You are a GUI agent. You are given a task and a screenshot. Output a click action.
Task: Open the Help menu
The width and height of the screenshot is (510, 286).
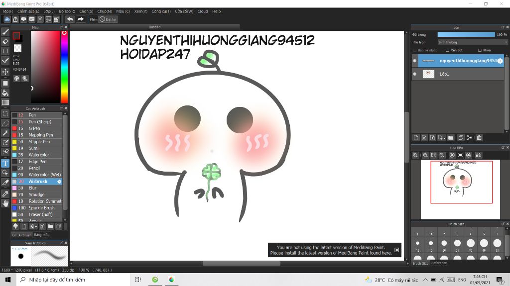[x=216, y=11]
